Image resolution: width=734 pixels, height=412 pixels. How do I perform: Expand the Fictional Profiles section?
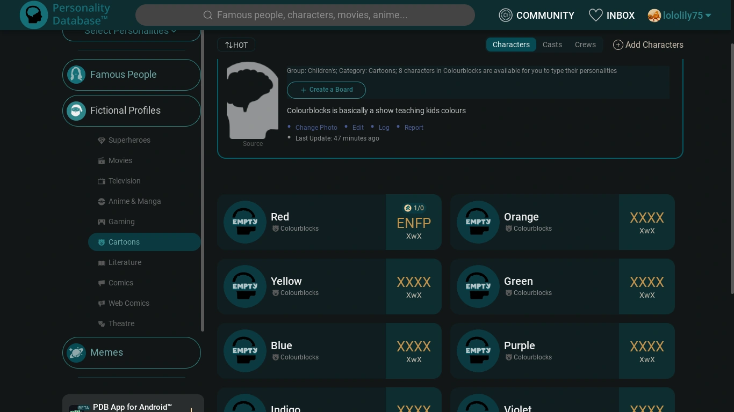(x=125, y=111)
